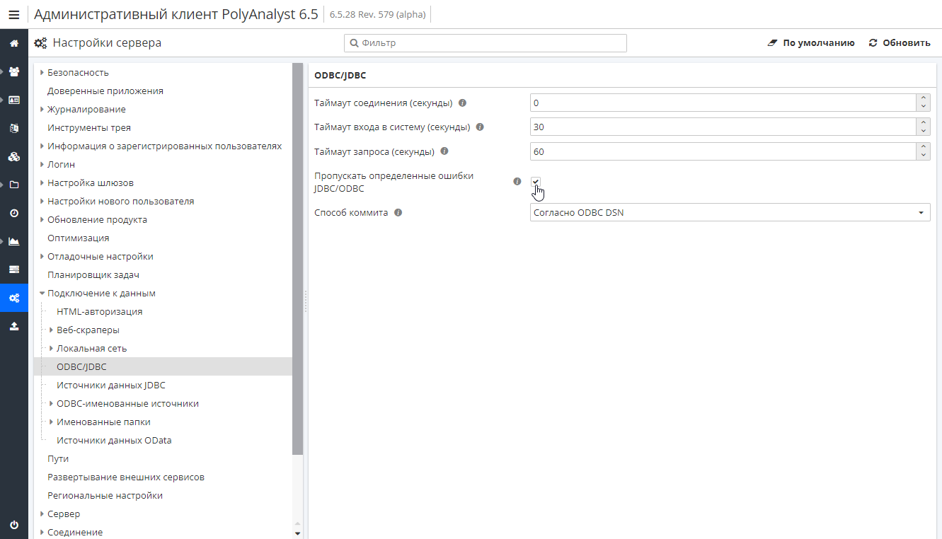
Task: Expand the Безопасность tree node
Action: tap(42, 72)
